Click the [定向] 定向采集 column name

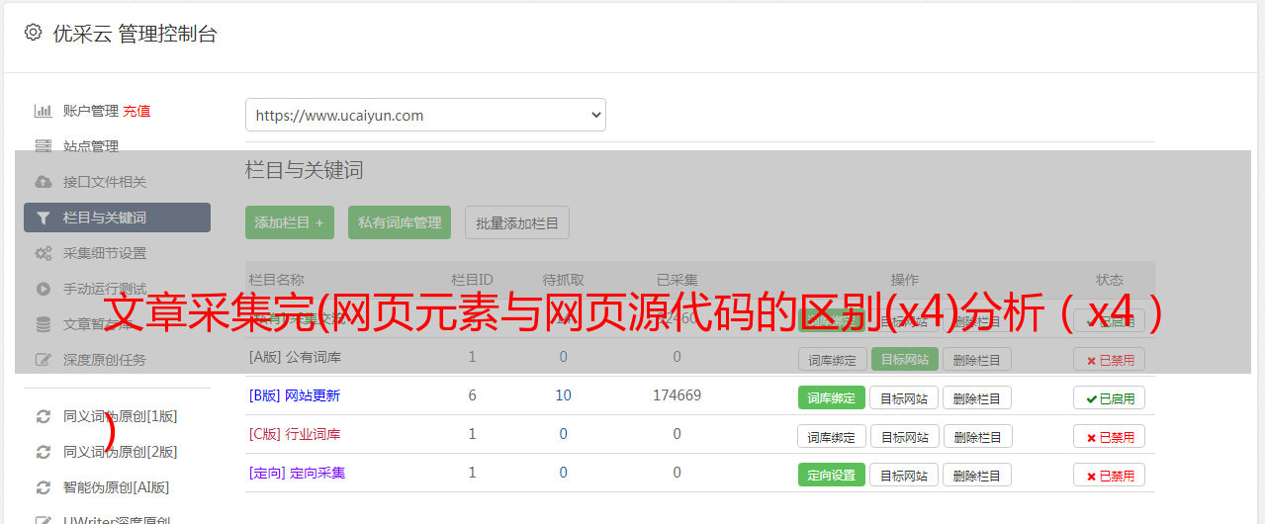(x=297, y=473)
